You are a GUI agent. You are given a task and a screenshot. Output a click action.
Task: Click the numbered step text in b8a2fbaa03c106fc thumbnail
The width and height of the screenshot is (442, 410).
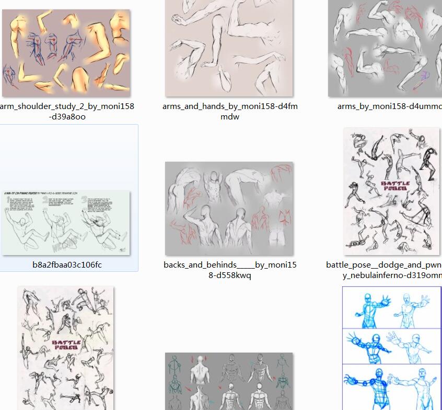[x=65, y=203]
